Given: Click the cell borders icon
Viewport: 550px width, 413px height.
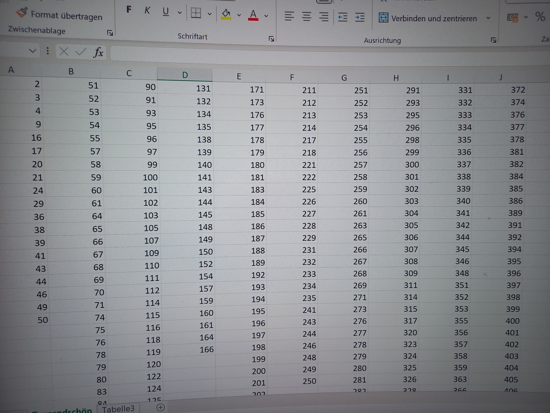Looking at the screenshot, I should (x=196, y=13).
